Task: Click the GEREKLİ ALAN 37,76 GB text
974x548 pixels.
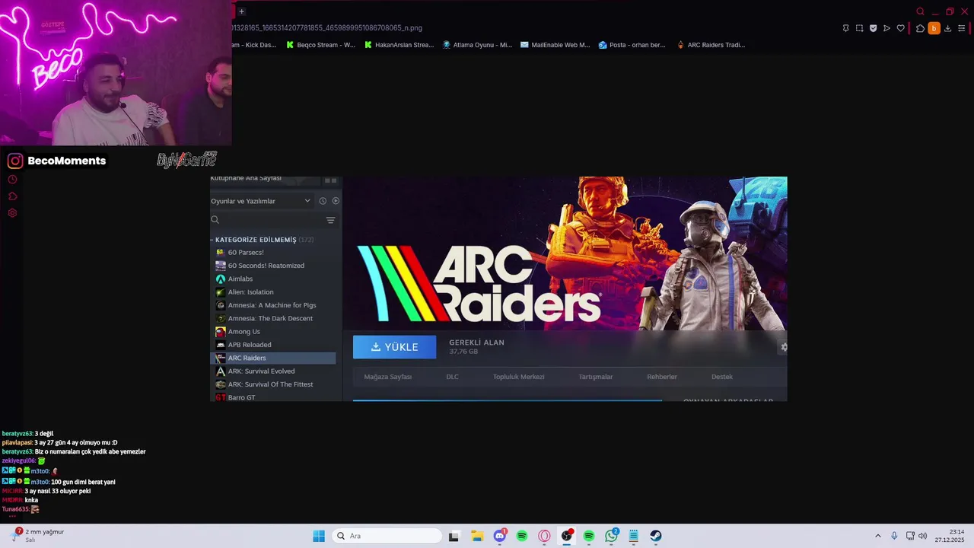Action: pyautogui.click(x=476, y=346)
